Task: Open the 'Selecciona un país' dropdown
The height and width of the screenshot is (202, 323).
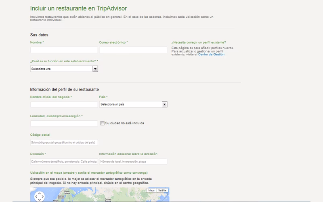Action: (x=133, y=104)
